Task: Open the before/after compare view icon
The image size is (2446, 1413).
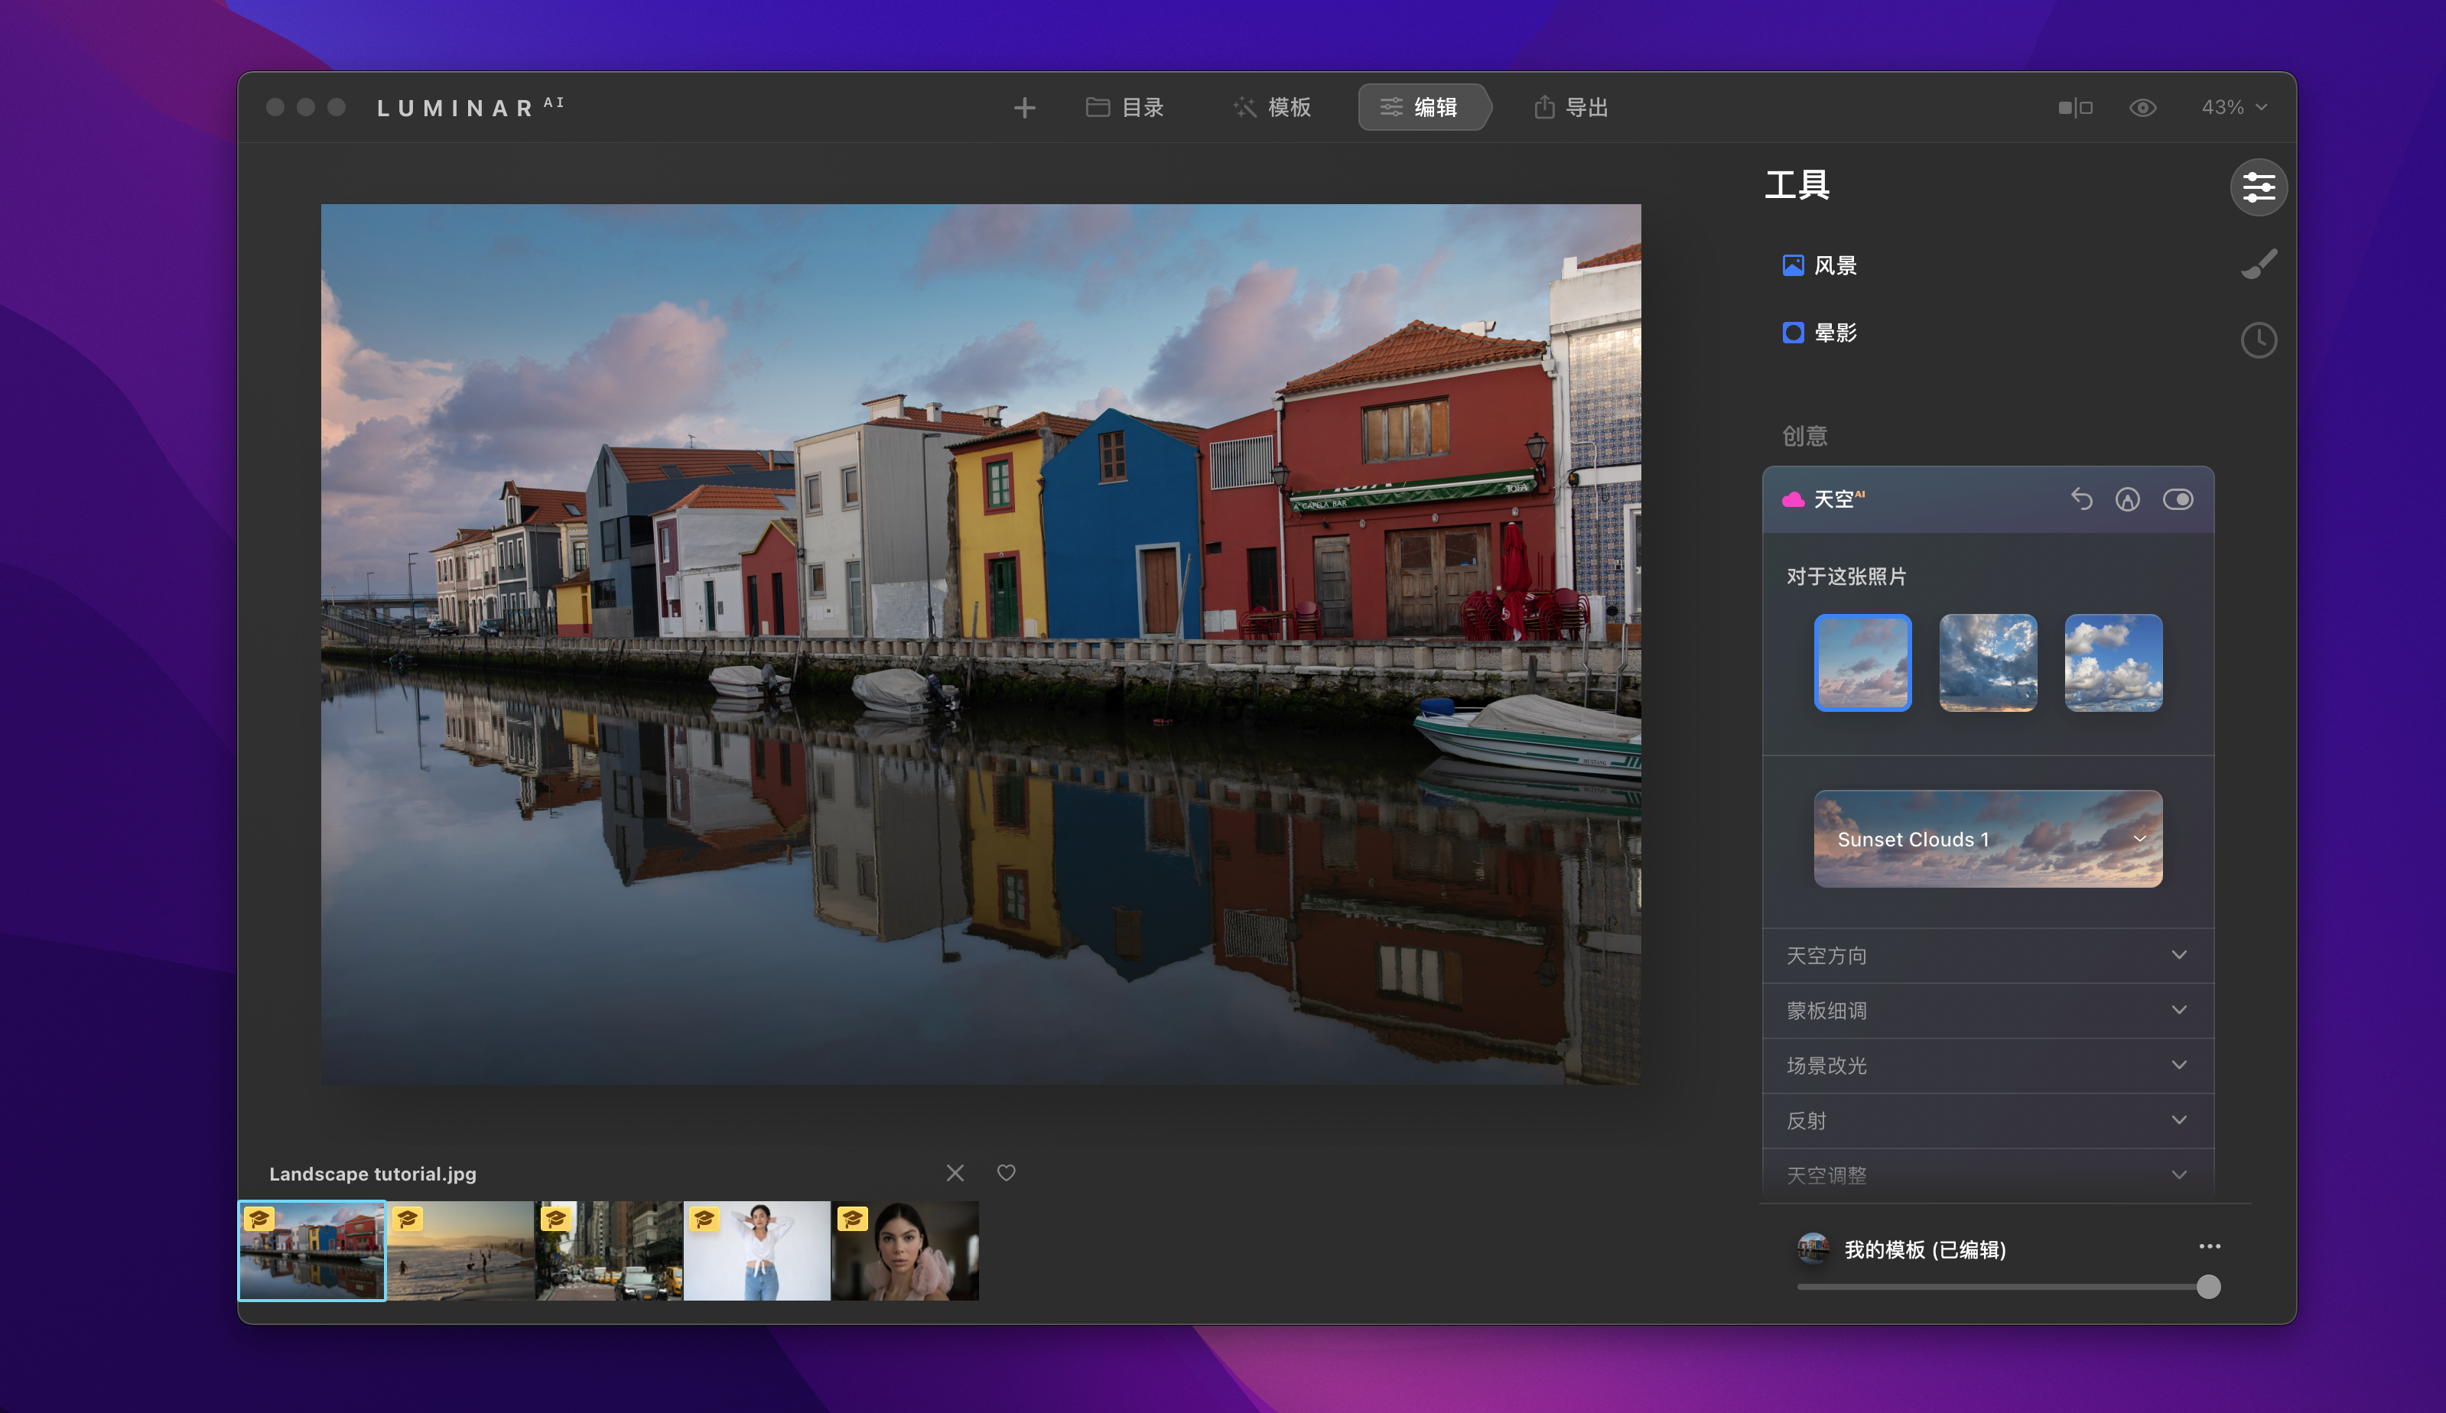Action: point(2075,108)
